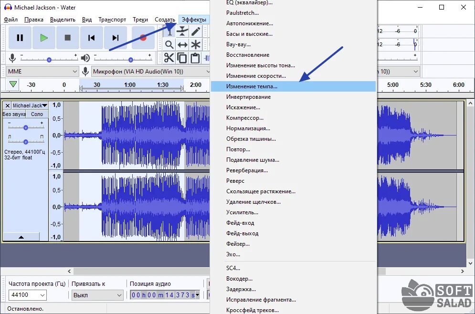This screenshot has height=314, width=475.
Task: Mute the track with Без звука
Action: click(x=14, y=114)
